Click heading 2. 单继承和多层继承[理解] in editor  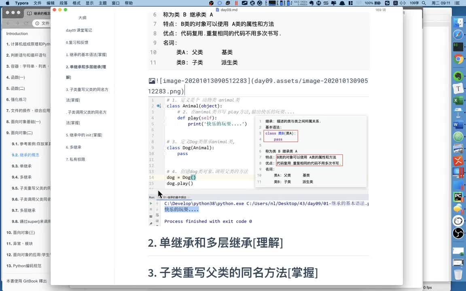pos(216,243)
